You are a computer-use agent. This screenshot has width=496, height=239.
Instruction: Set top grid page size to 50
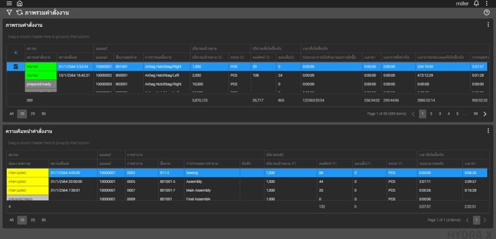point(43,114)
